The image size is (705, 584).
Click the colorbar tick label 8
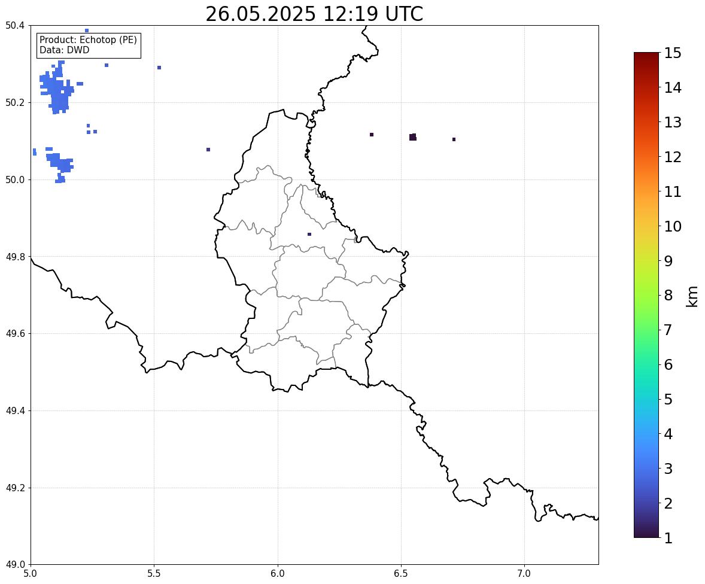click(x=668, y=296)
